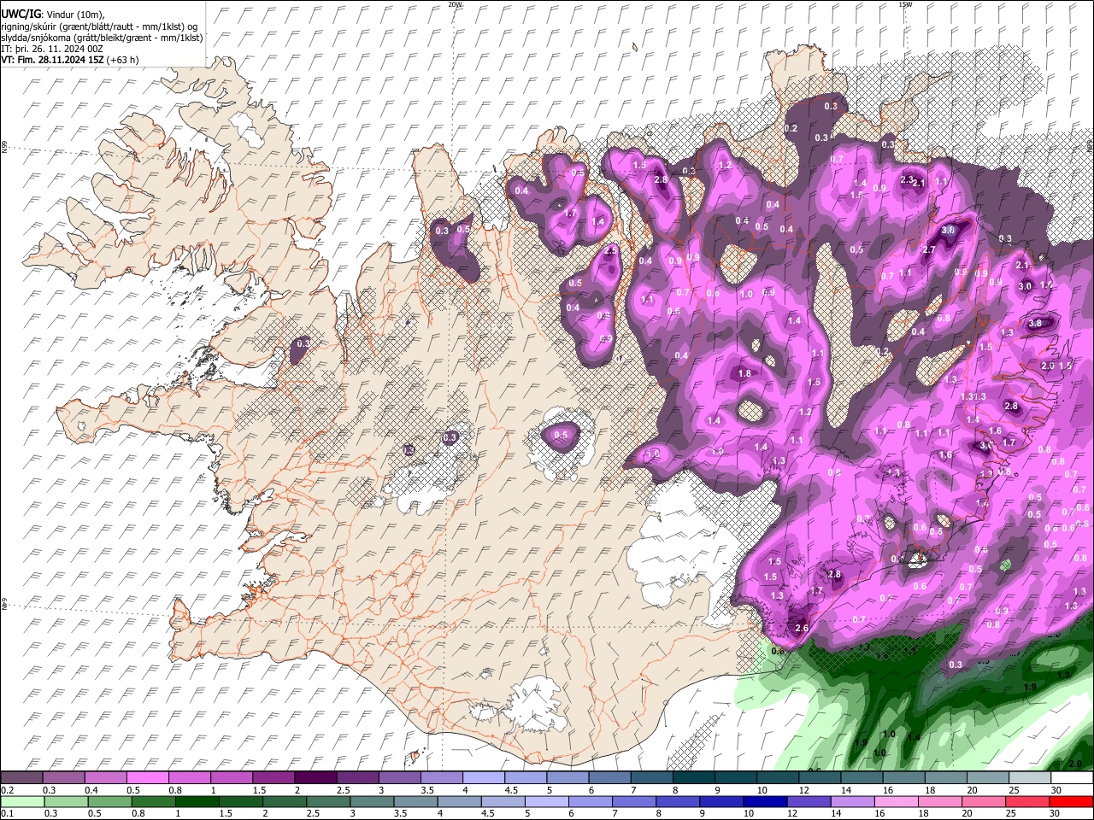Pick the white snow swatch after 30

[1071, 777]
